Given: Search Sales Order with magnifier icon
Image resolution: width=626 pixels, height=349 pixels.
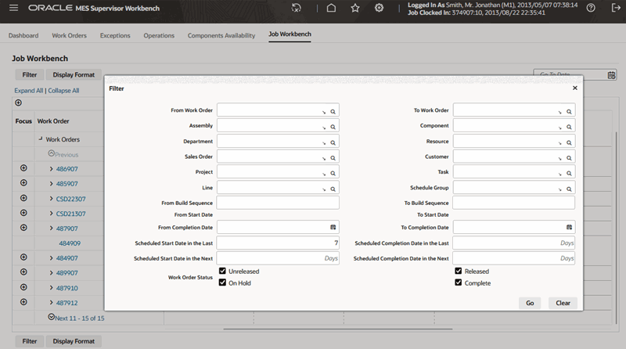Looking at the screenshot, I should 333,158.
